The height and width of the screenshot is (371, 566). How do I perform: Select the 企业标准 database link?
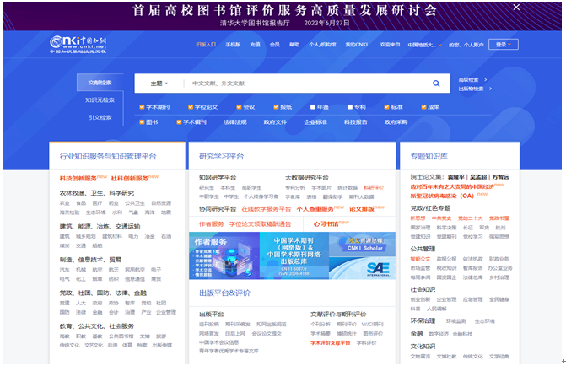click(x=315, y=122)
